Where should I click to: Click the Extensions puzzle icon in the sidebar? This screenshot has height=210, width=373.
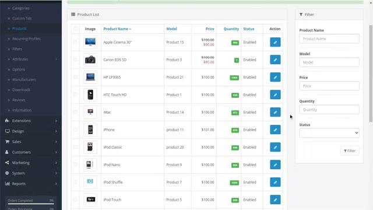tap(7, 121)
